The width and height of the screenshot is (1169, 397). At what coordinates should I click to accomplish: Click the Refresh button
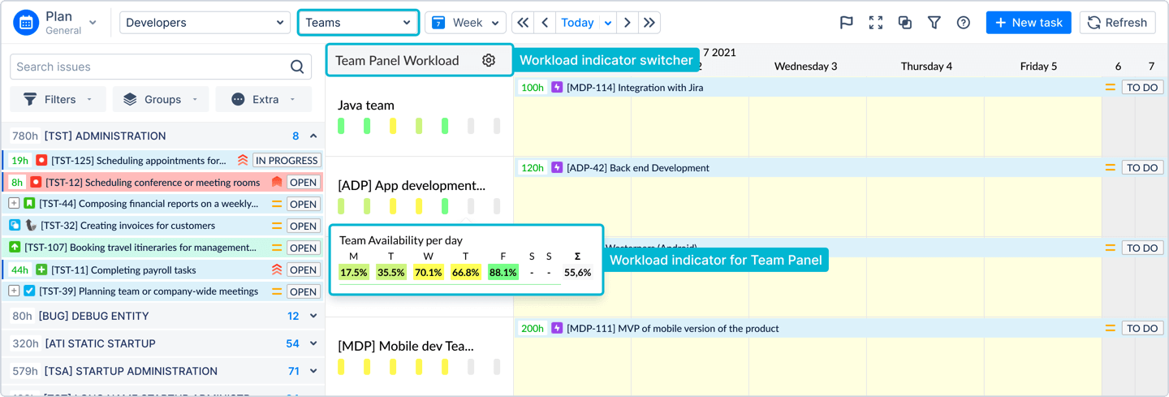click(x=1117, y=23)
